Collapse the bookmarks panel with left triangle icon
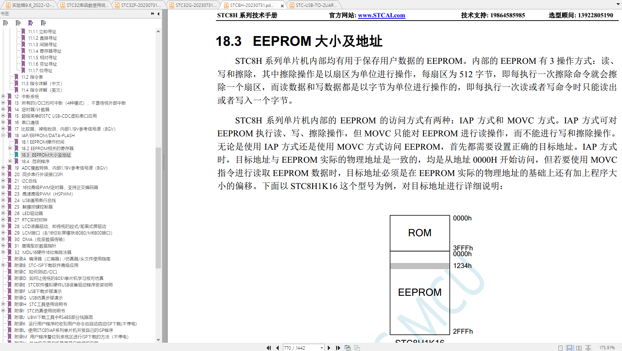Viewport: 622px width, 351px height. (x=158, y=14)
